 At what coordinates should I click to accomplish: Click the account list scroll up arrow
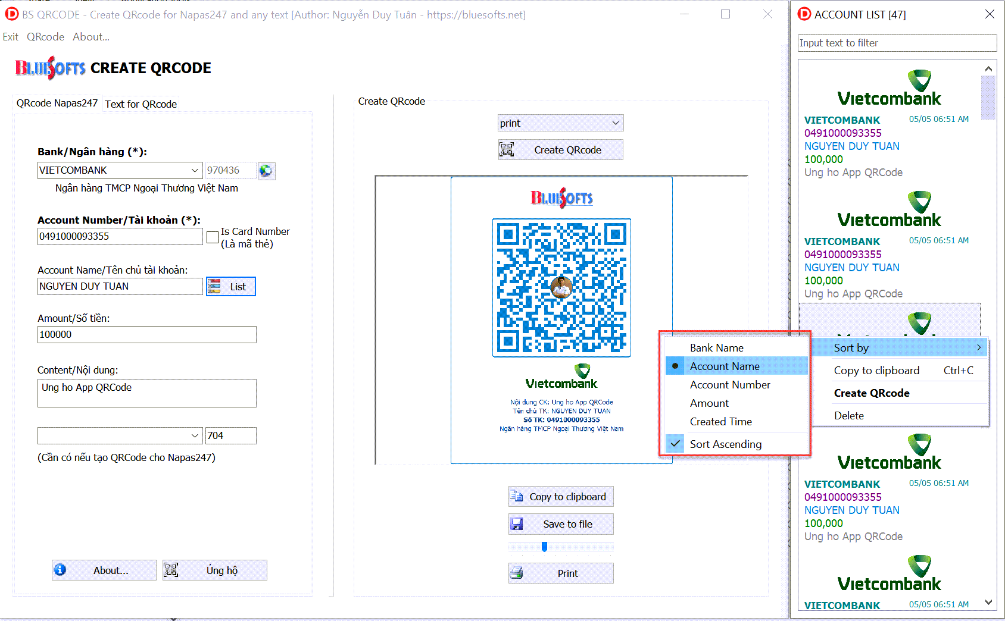click(988, 68)
